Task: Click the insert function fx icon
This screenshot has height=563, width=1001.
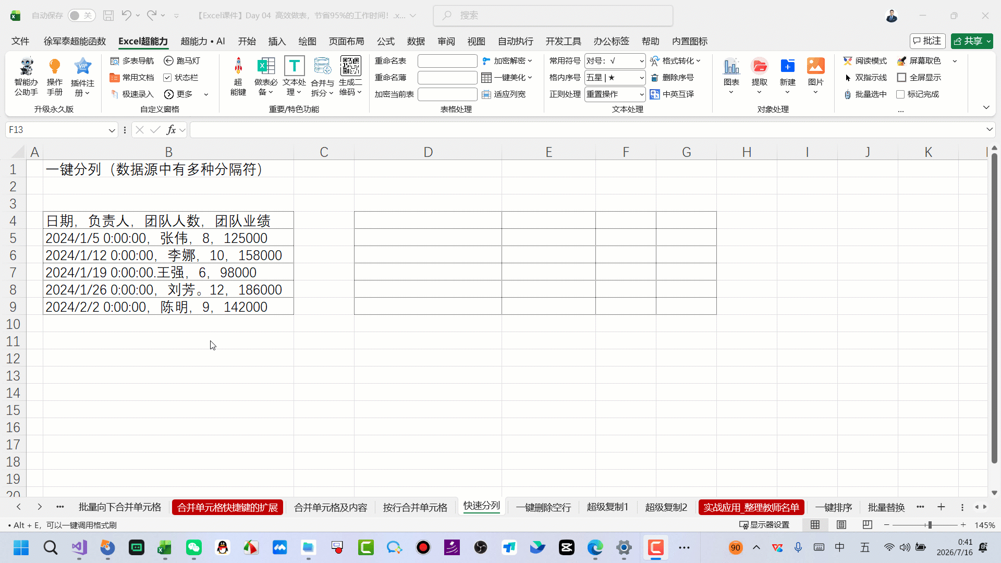Action: [171, 130]
